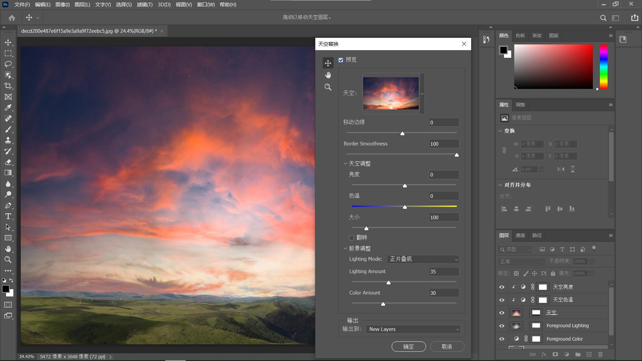Open the search icon in the options bar

click(603, 18)
